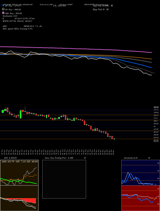The height and width of the screenshot is (211, 160).
Task: Click the magenta 200 Day legend square
Action: pos(3,13)
